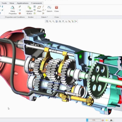Expand the Datum group dropdown
This screenshot has height=122, width=122.
[x=45, y=17]
